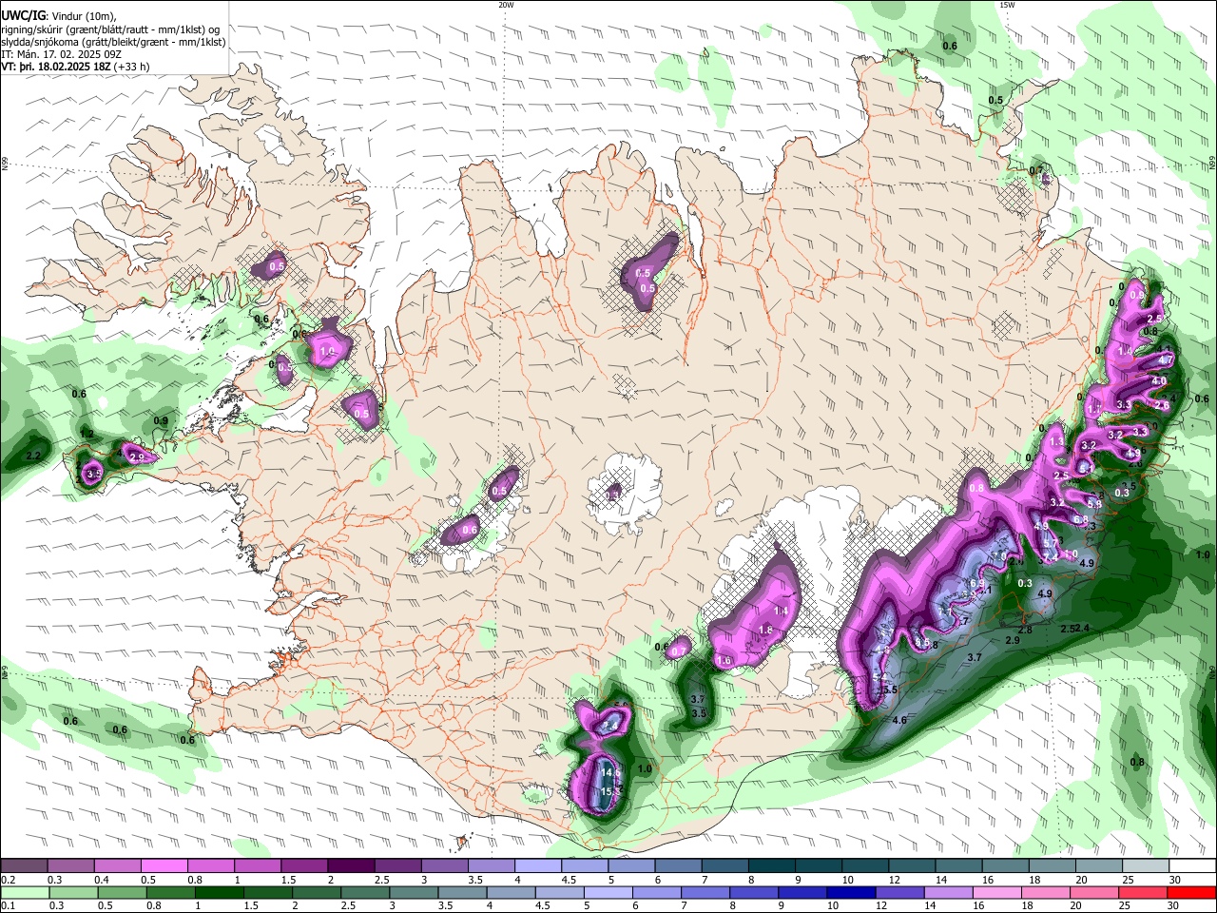Click the "0.2" legend scale label
This screenshot has width=1217, height=913.
coord(9,878)
